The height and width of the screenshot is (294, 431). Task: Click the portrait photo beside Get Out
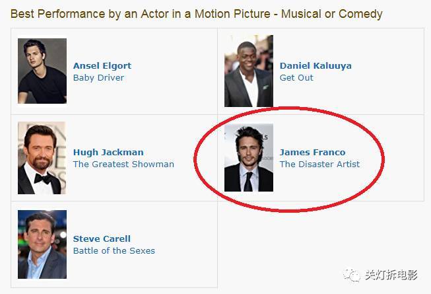(x=249, y=71)
